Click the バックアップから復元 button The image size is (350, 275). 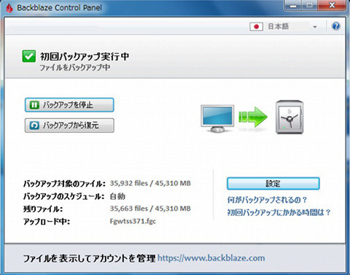69,125
